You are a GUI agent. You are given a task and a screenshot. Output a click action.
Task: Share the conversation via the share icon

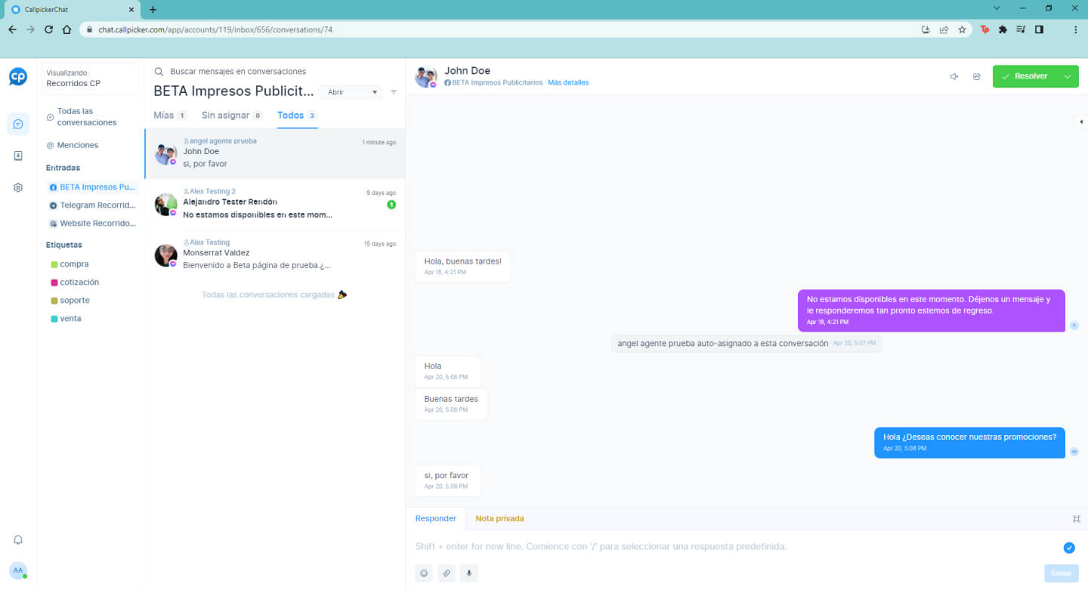coord(977,76)
